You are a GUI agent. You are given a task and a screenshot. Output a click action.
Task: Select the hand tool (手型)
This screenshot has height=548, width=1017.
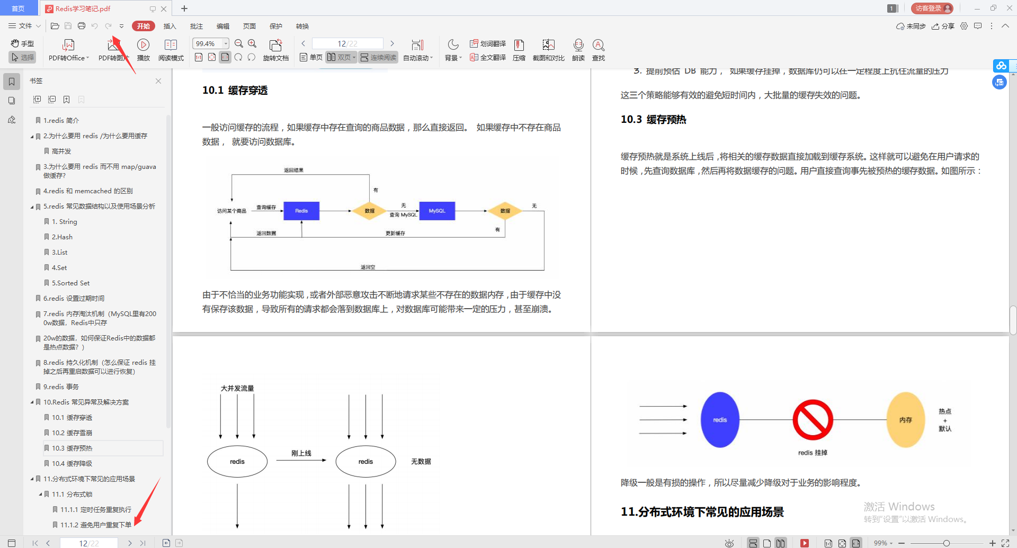tap(22, 43)
